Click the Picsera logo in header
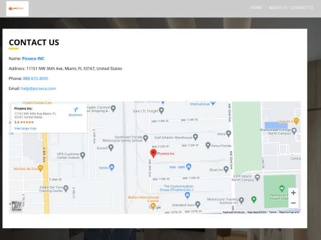 click(17, 8)
